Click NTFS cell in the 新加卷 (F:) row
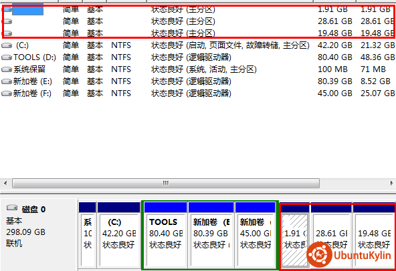The height and width of the screenshot is (271, 396). click(121, 93)
